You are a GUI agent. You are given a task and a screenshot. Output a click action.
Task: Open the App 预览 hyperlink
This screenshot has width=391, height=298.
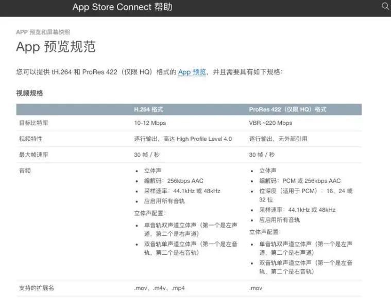click(x=192, y=72)
